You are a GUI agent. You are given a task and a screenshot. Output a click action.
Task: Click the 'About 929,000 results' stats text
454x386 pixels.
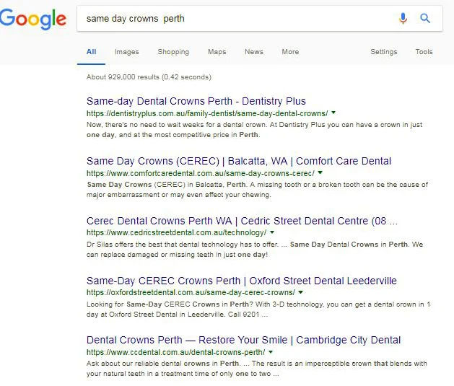[x=149, y=77]
